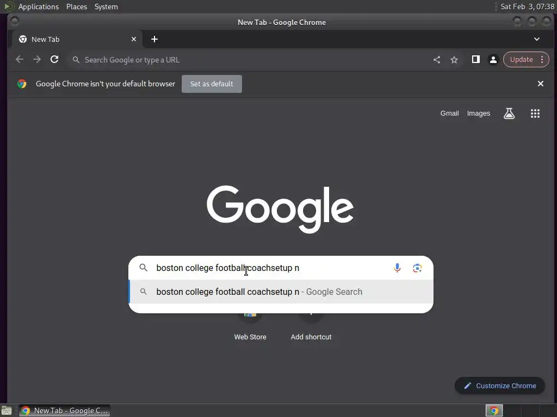Image resolution: width=557 pixels, height=417 pixels.
Task: Start voice search with microphone
Action: 397,268
